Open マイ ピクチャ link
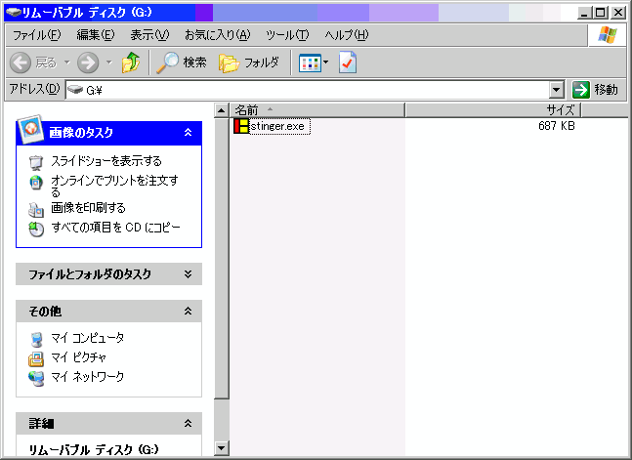 (x=78, y=357)
